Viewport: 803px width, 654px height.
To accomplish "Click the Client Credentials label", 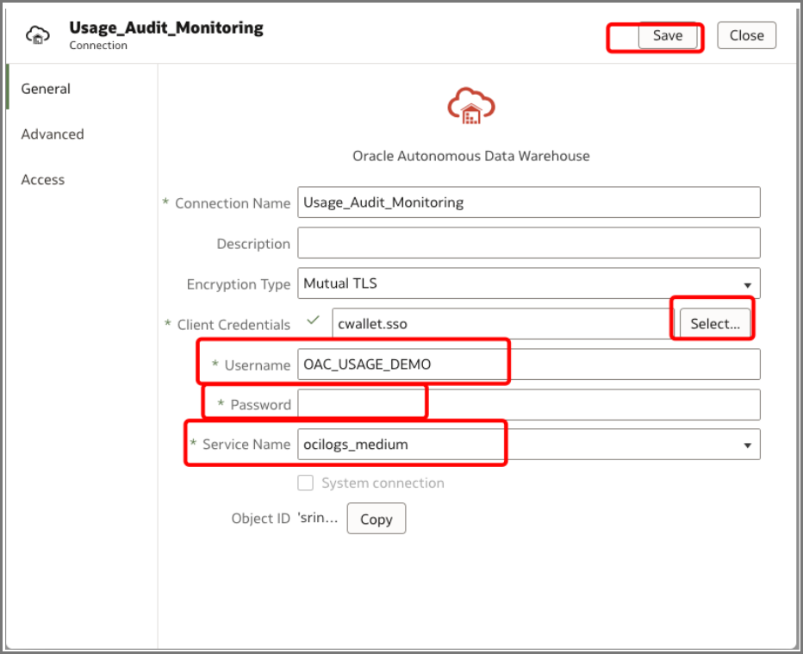I will click(233, 325).
